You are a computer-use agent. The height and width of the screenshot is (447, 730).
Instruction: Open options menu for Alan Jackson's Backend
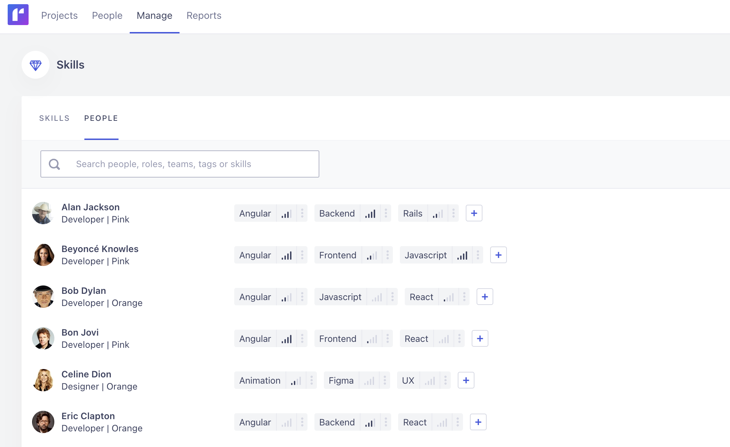386,213
